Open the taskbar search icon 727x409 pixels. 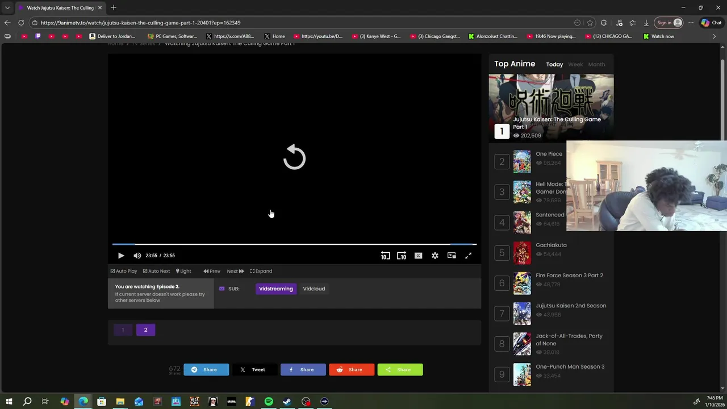click(x=27, y=402)
